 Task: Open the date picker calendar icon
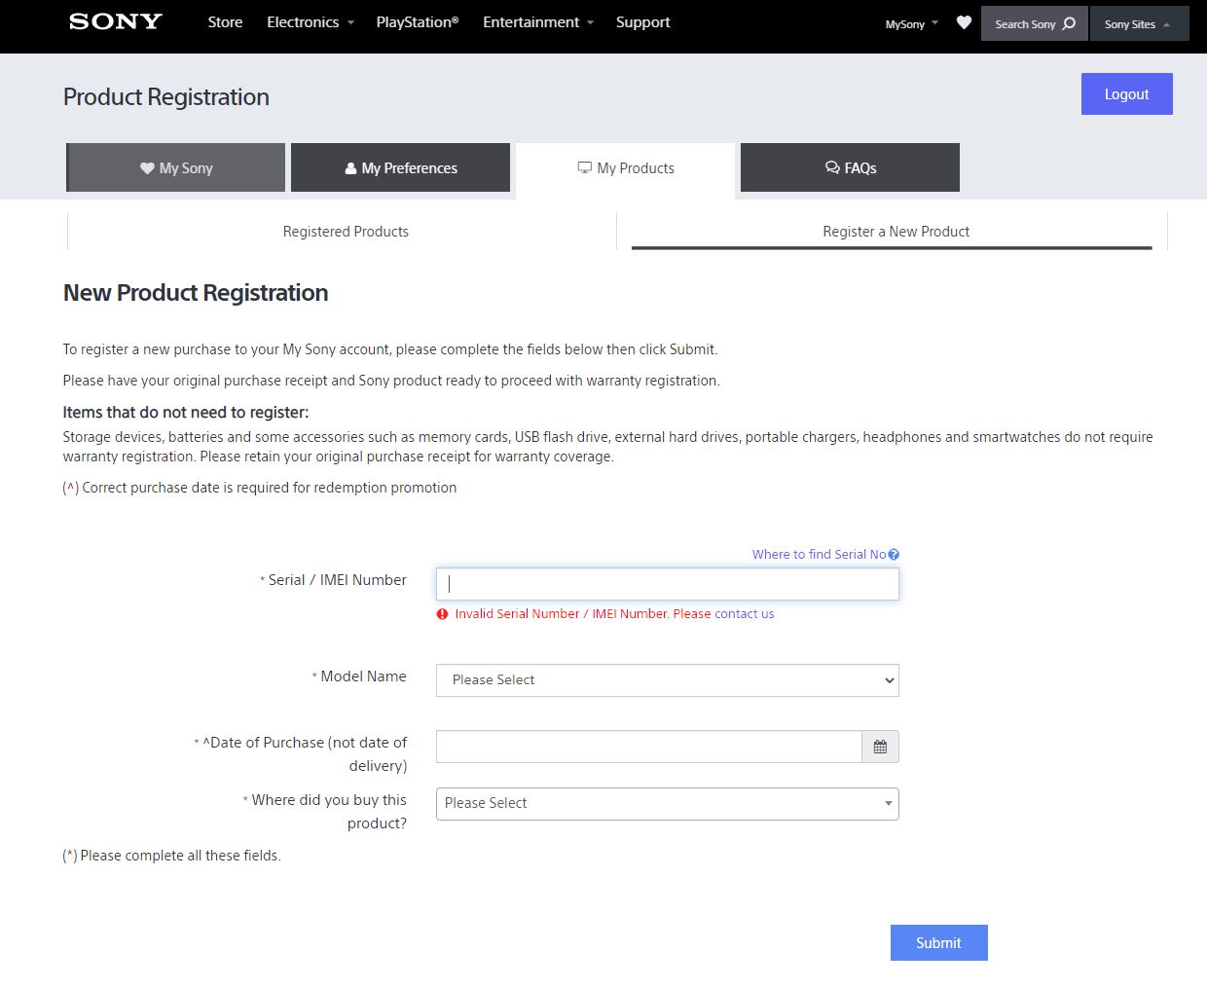pyautogui.click(x=880, y=747)
